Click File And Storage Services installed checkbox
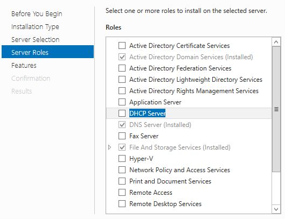This screenshot has height=219, width=285. pos(122,147)
